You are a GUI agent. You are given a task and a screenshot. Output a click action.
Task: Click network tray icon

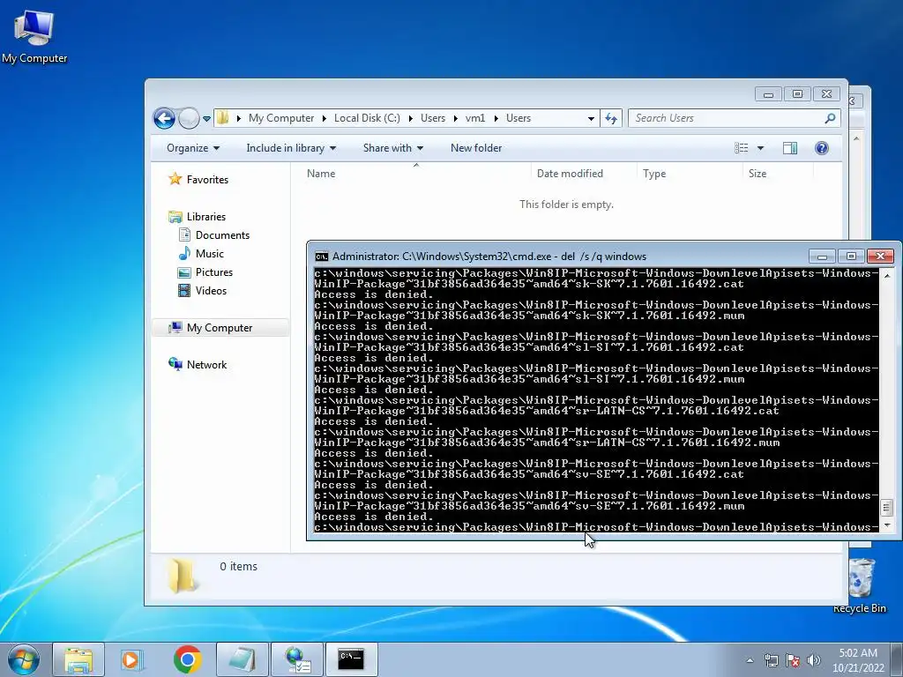[x=771, y=660]
